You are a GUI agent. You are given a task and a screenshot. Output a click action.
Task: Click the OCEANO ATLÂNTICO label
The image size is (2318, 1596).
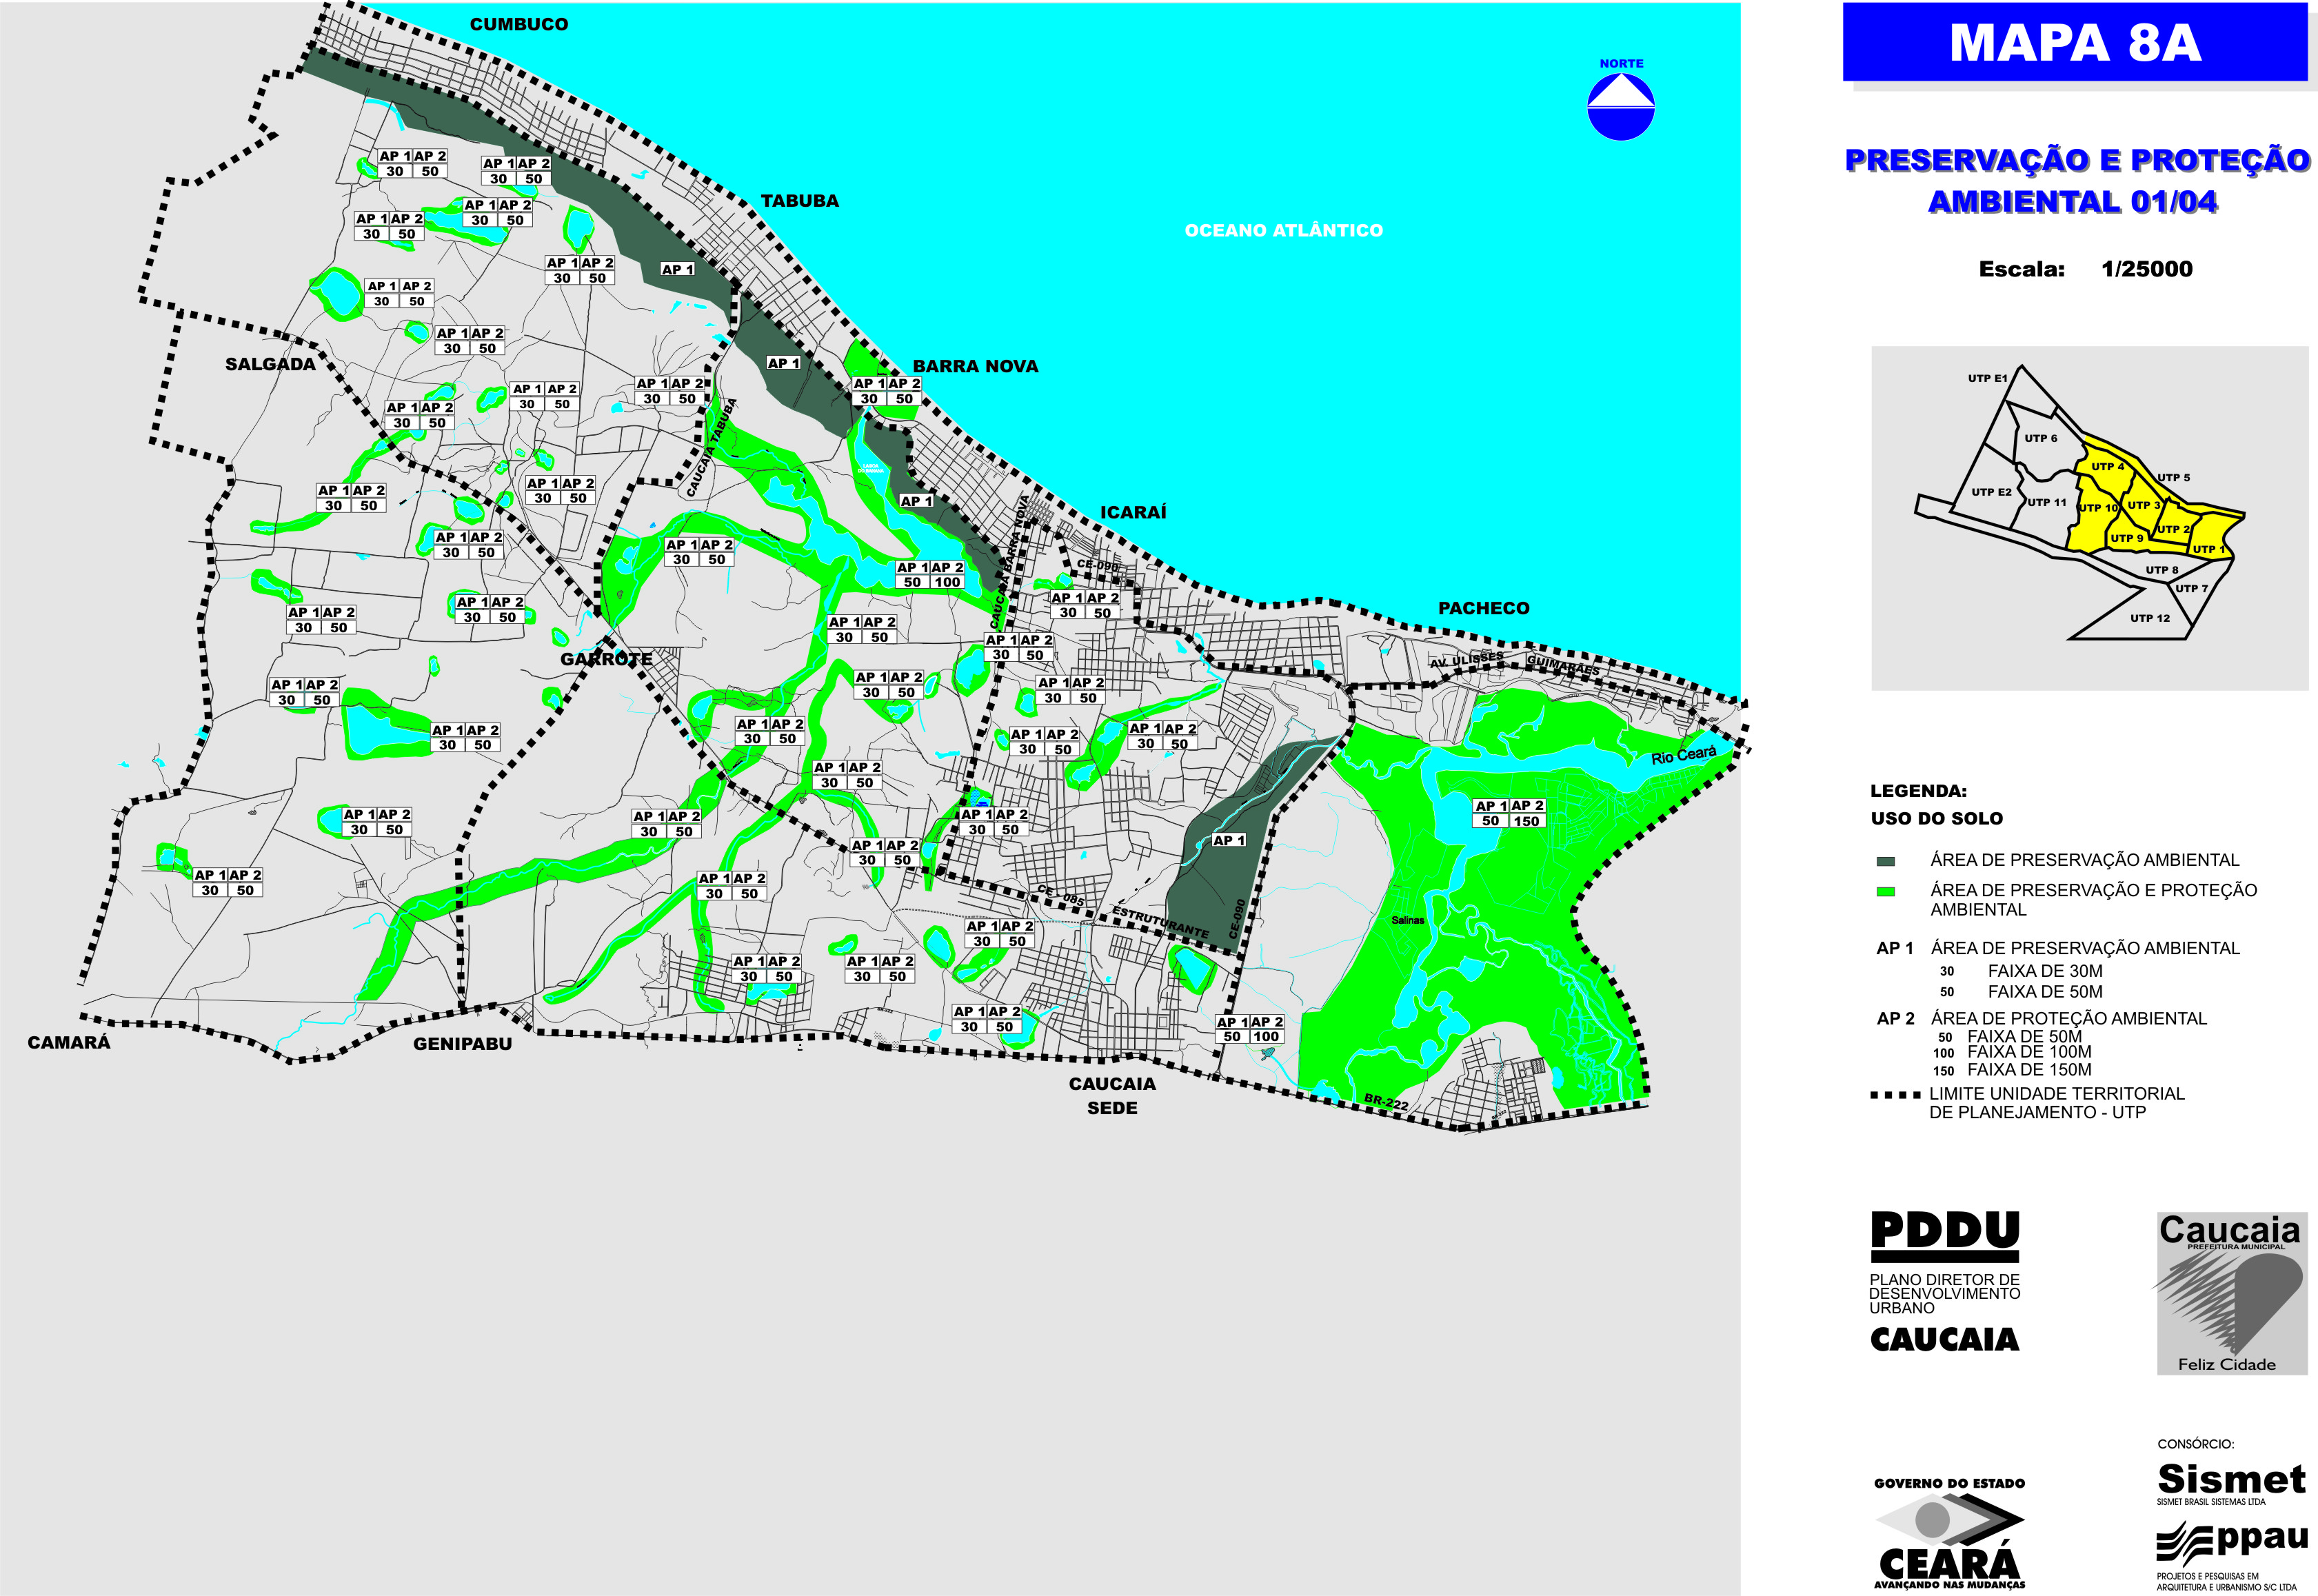pyautogui.click(x=1283, y=231)
